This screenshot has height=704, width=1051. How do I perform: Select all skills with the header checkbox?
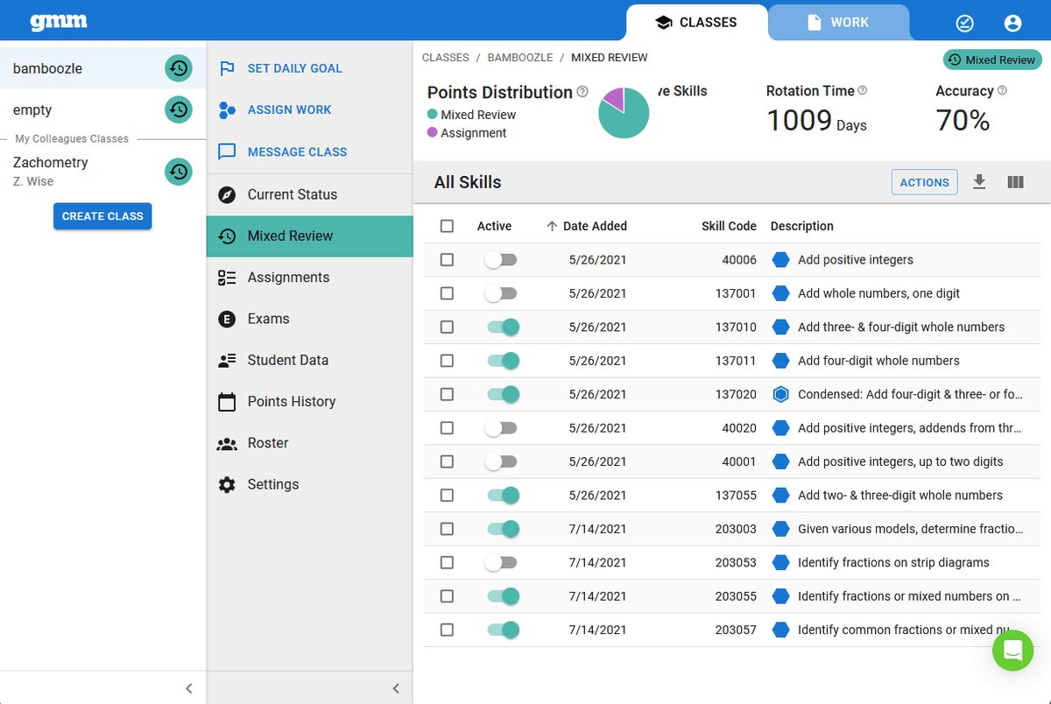(447, 225)
